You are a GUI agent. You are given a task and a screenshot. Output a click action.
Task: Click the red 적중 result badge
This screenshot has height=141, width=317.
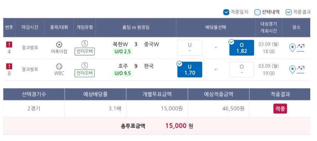click(x=280, y=109)
